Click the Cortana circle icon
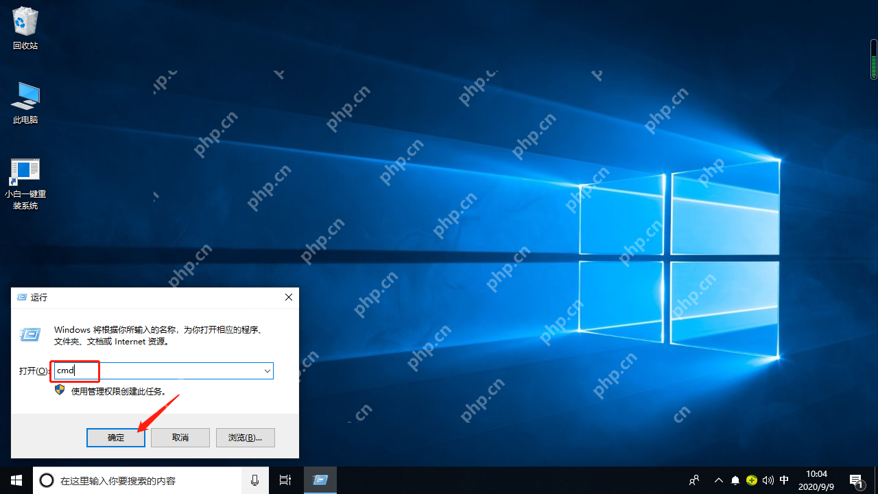 [47, 480]
